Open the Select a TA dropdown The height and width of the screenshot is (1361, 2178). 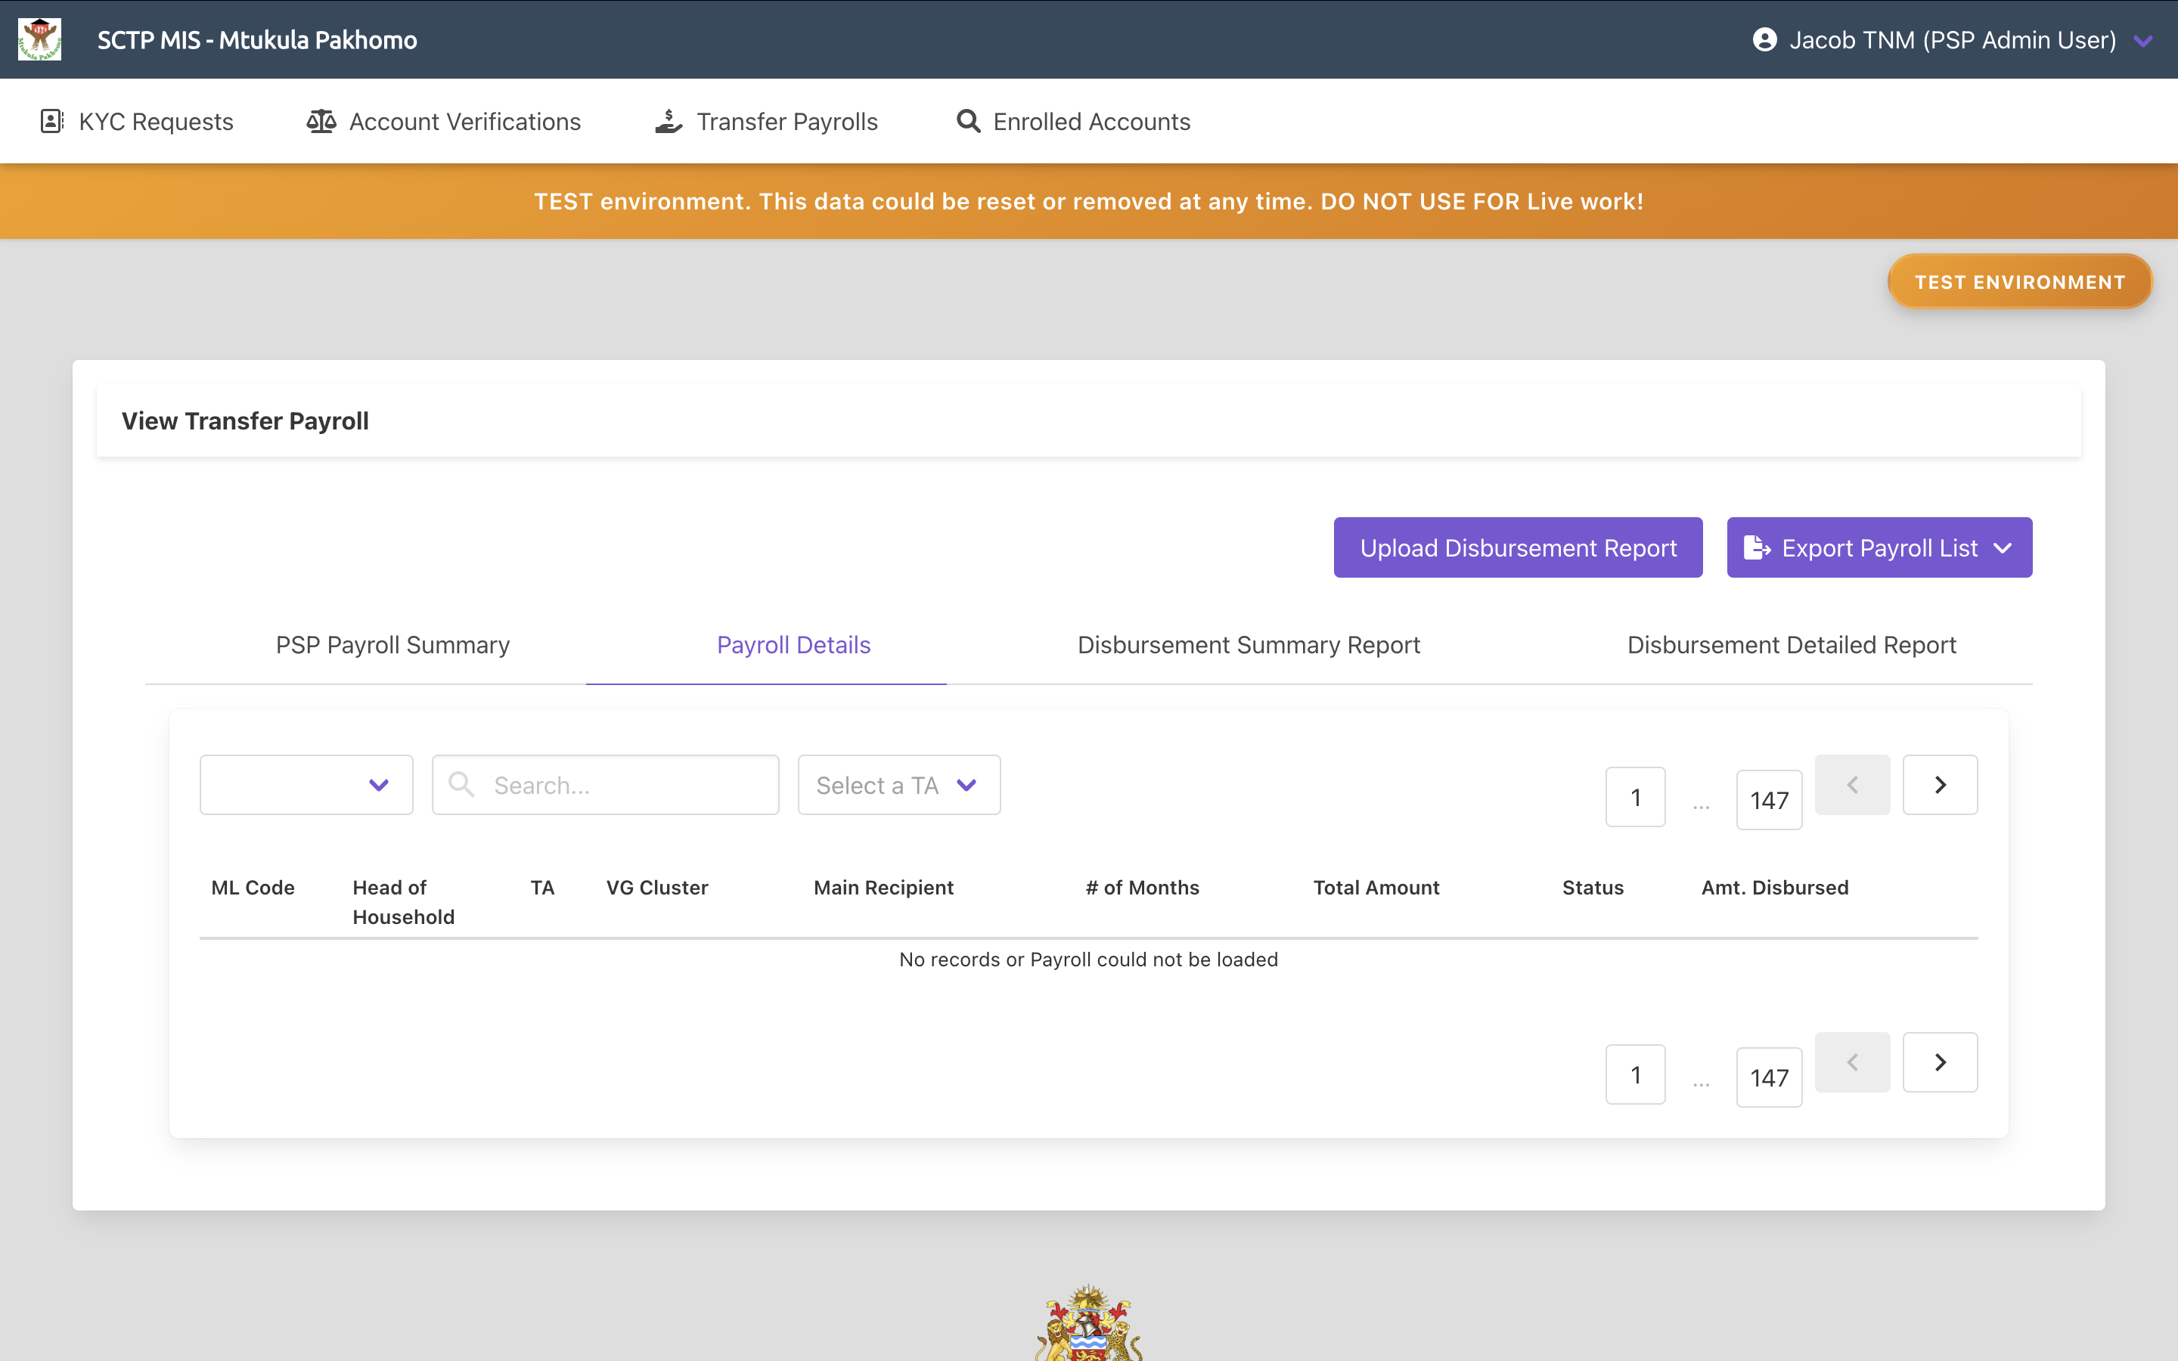[898, 785]
